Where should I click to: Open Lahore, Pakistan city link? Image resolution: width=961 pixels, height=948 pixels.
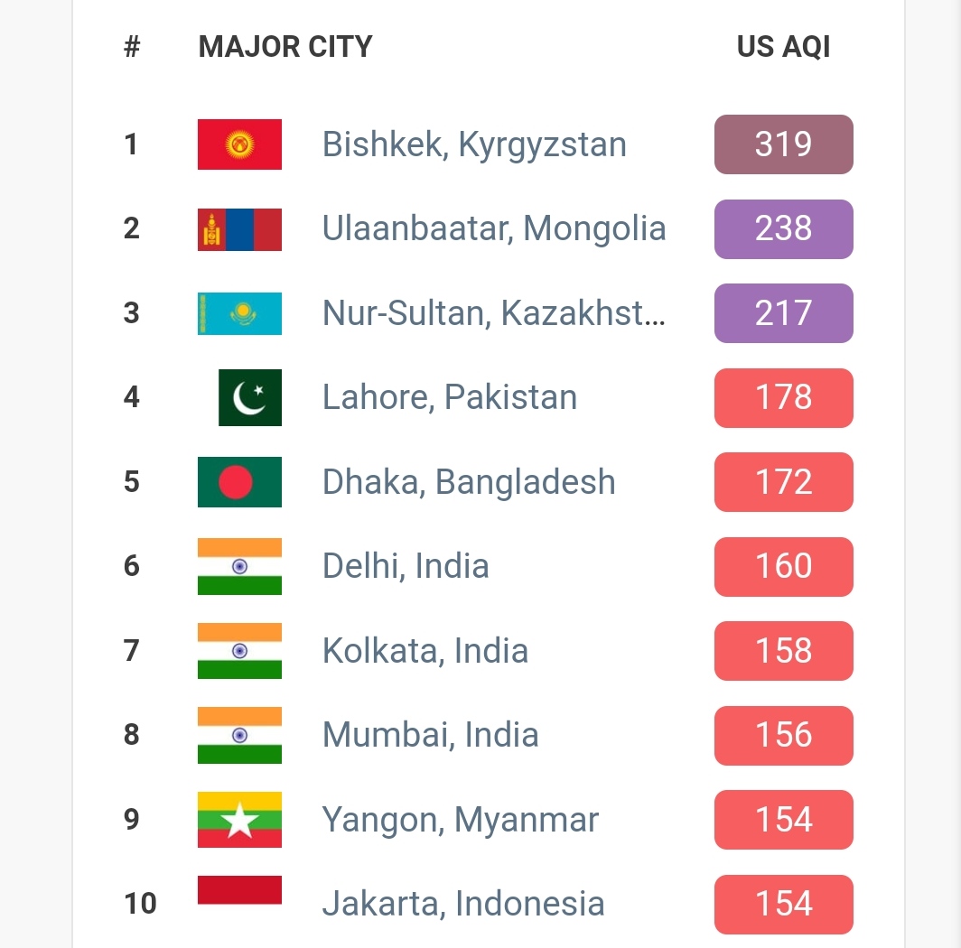[450, 397]
